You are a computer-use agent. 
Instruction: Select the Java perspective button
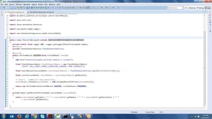[x=208, y=8]
